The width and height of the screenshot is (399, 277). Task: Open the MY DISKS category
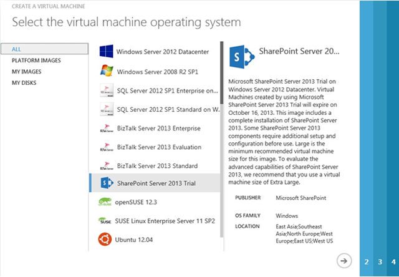pos(24,83)
